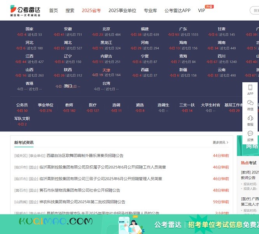Select the 甘肃 province
Image resolution: width=259 pixels, height=234 pixels.
point(222,29)
